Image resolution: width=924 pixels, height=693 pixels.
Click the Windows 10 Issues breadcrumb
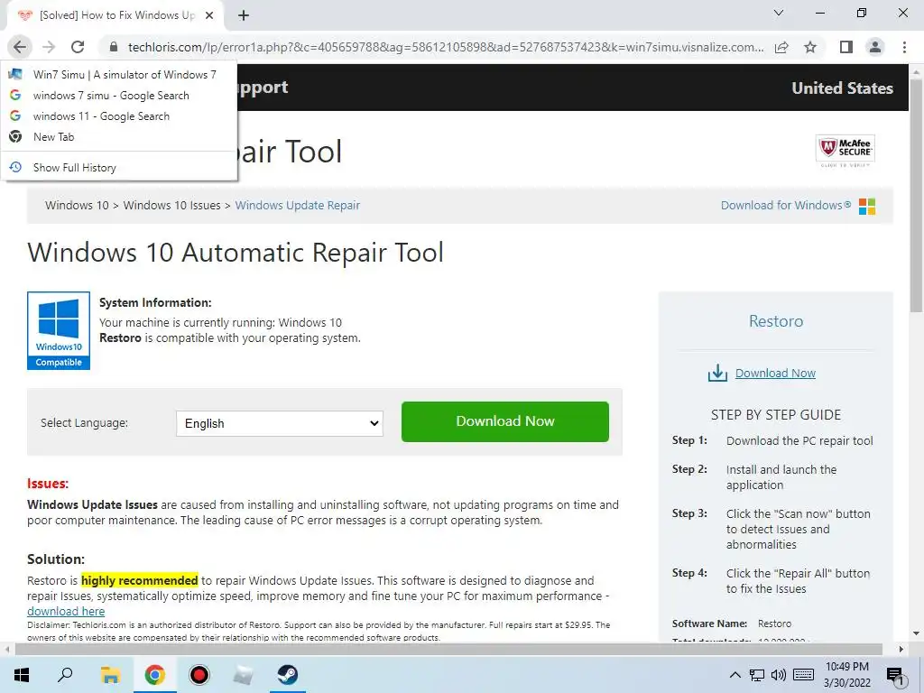[171, 205]
